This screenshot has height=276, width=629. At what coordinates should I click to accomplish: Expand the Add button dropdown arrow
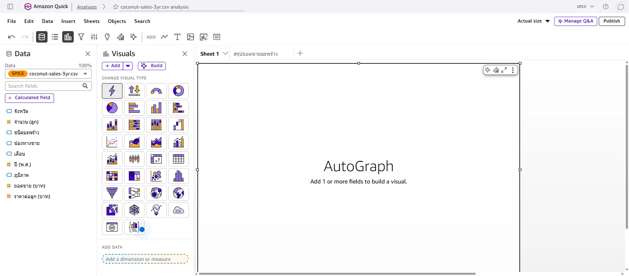click(x=128, y=66)
